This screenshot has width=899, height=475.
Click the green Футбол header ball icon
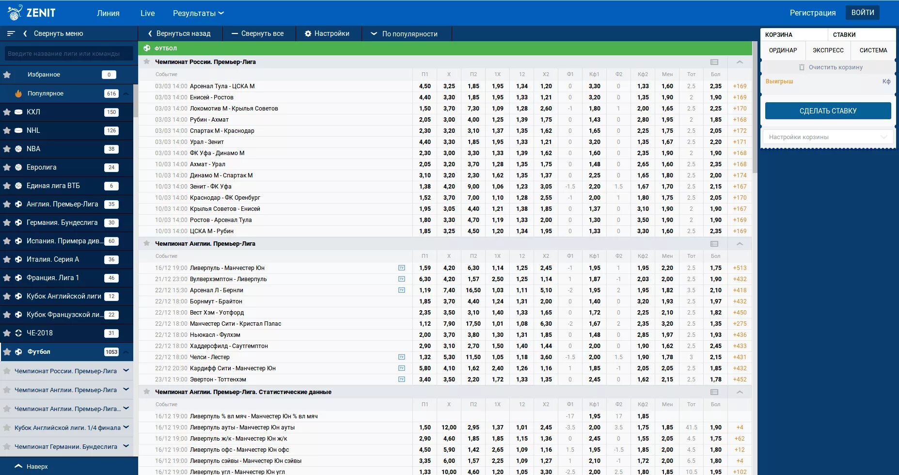(147, 48)
